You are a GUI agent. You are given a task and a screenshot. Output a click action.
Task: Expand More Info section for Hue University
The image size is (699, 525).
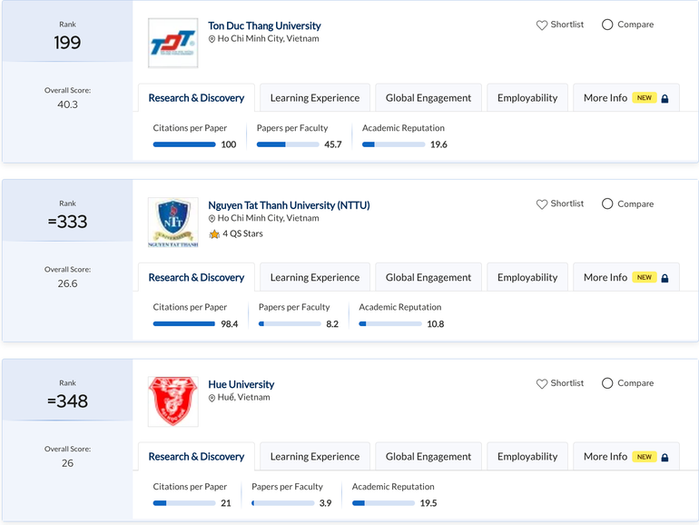click(625, 457)
